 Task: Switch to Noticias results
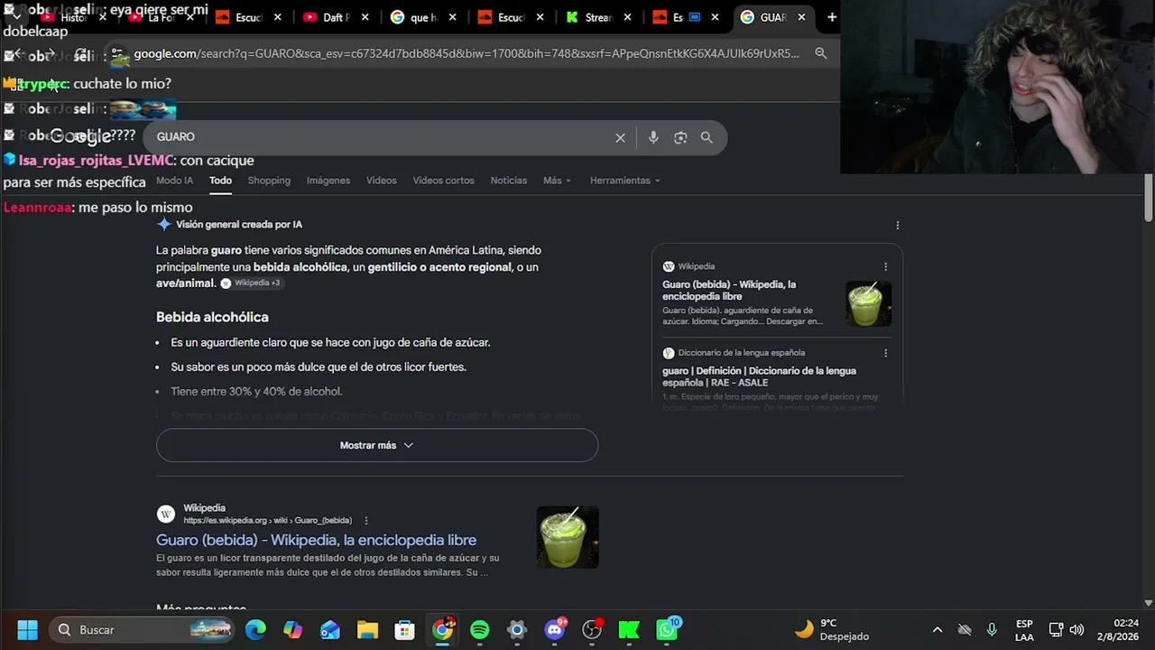point(509,181)
